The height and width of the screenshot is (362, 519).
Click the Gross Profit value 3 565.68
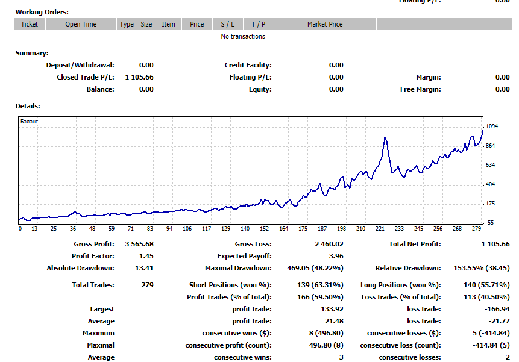(139, 244)
